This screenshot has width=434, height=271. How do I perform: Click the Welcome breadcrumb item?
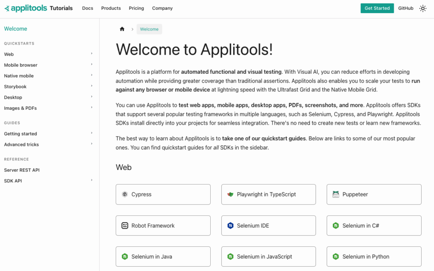[x=149, y=29]
